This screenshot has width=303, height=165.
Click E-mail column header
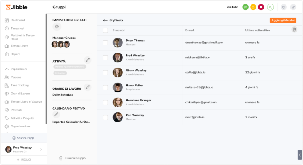coord(190,30)
